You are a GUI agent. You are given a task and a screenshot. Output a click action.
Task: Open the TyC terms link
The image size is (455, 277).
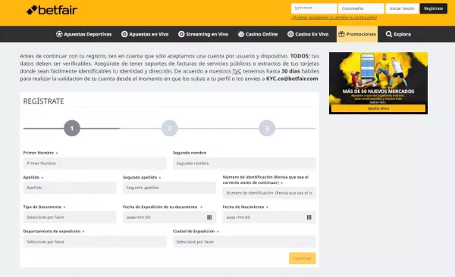(237, 71)
